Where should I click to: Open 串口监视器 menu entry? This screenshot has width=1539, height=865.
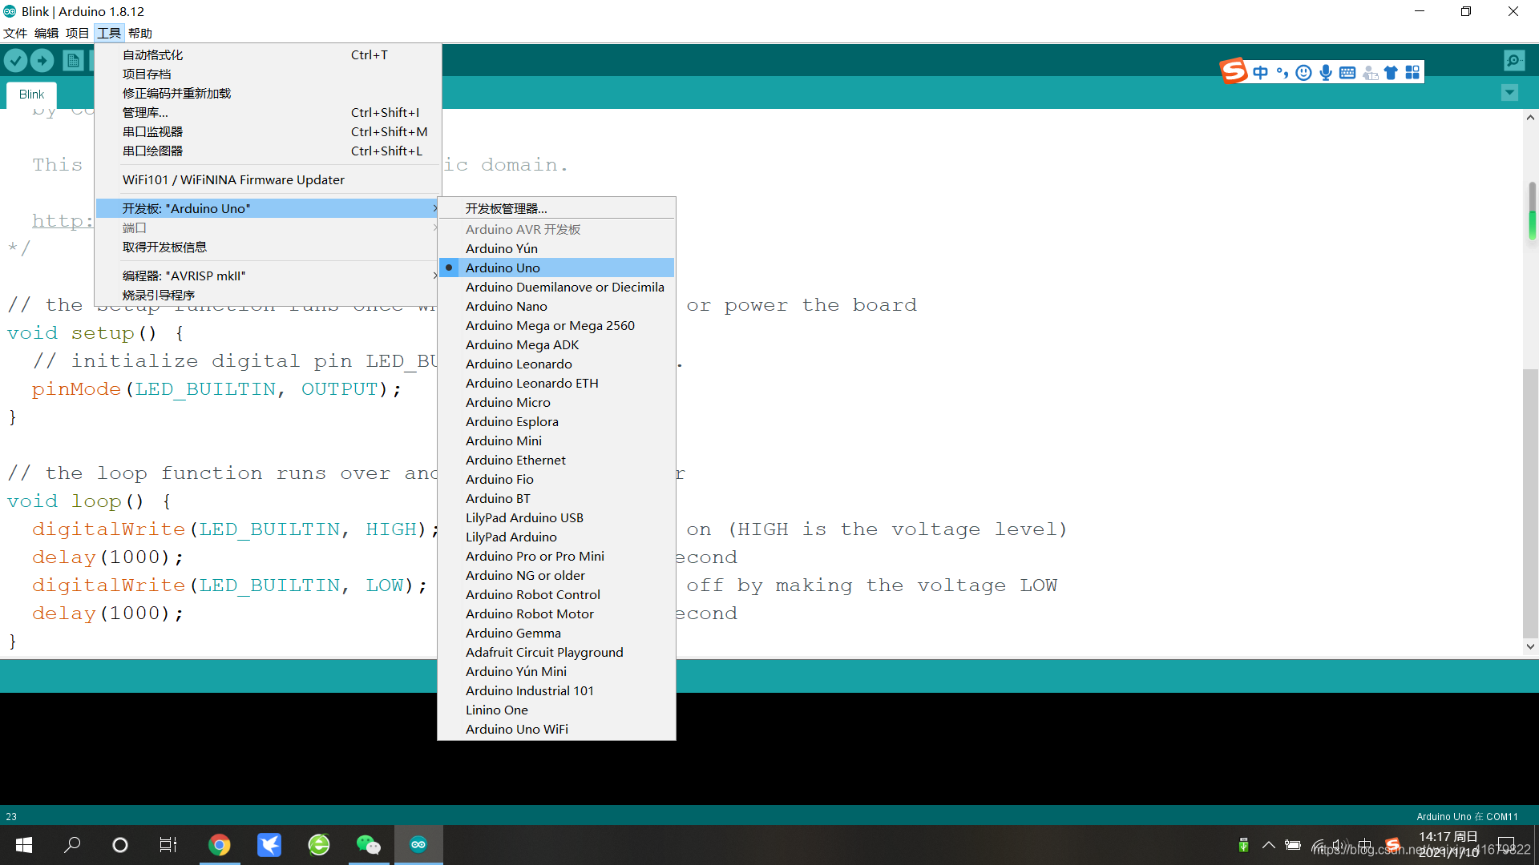tap(269, 131)
